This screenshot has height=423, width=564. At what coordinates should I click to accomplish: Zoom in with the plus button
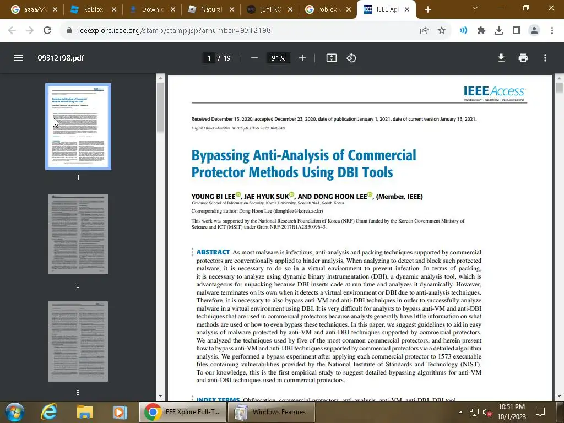pos(302,58)
